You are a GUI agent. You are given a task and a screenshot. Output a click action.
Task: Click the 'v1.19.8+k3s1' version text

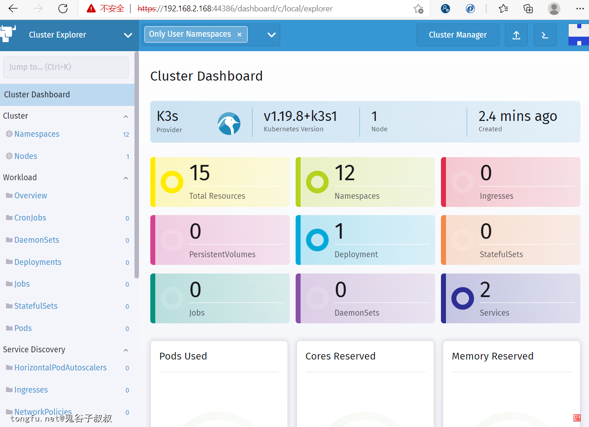tap(301, 116)
